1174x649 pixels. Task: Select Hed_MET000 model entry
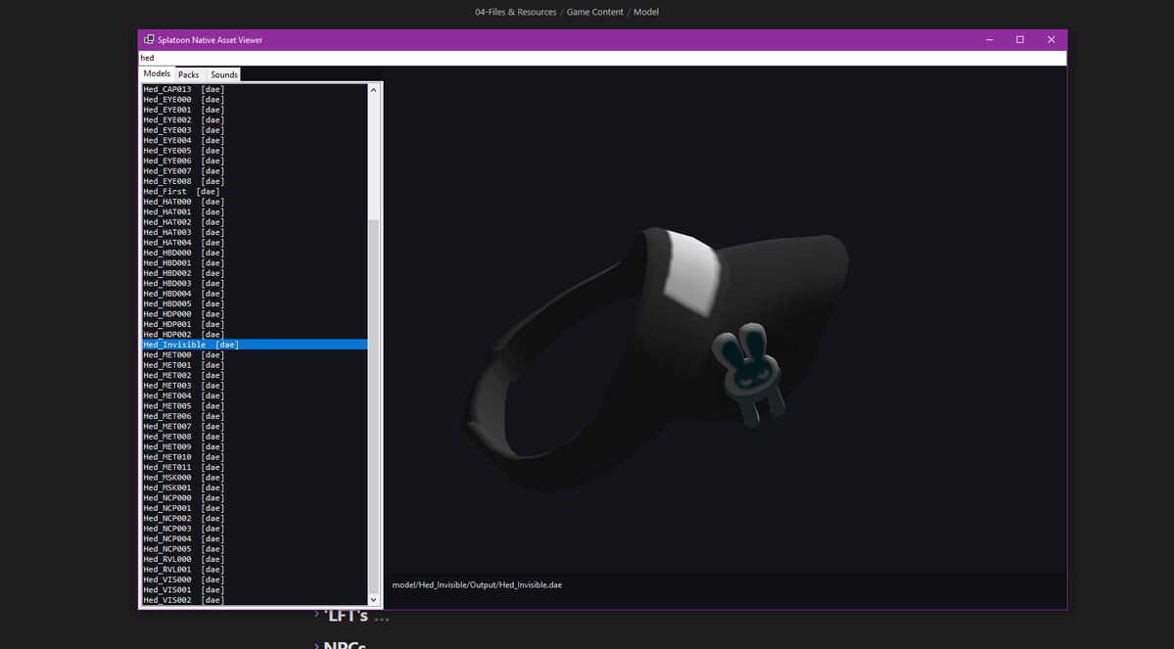click(255, 355)
